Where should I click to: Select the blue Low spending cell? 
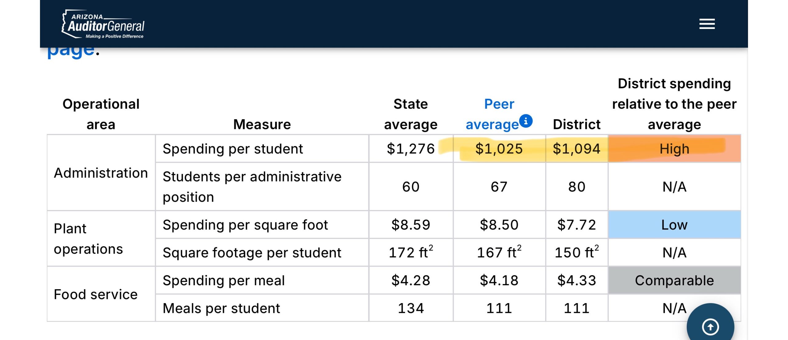tap(674, 225)
